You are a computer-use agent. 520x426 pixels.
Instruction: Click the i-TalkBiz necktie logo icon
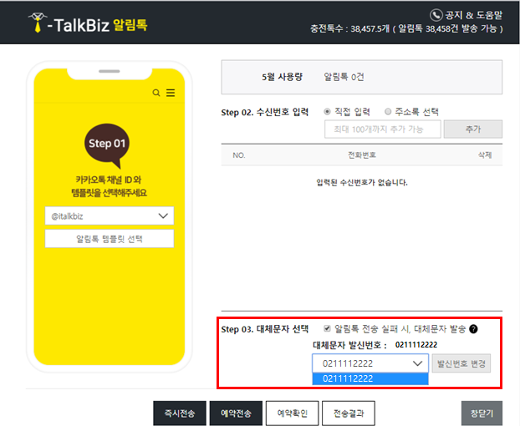click(38, 23)
